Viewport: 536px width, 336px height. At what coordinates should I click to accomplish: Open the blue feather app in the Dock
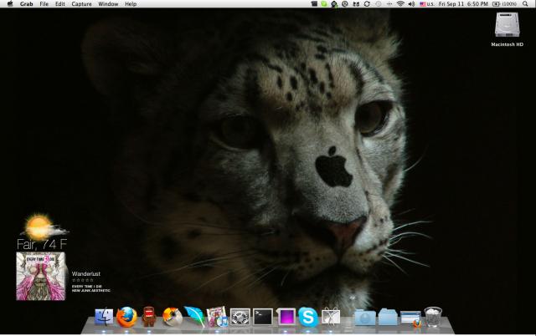pyautogui.click(x=194, y=316)
